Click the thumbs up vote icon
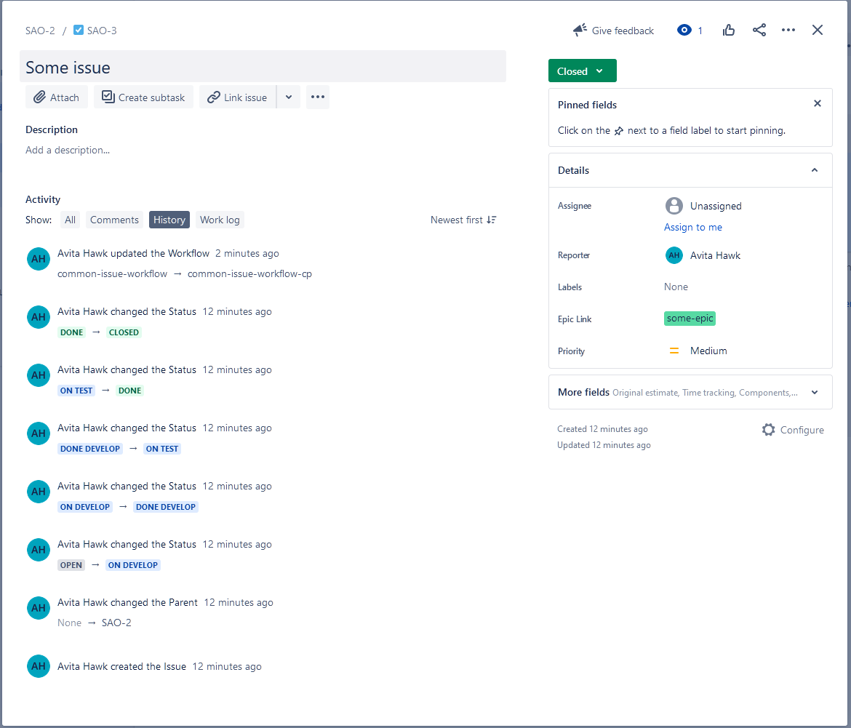The image size is (851, 728). tap(729, 30)
